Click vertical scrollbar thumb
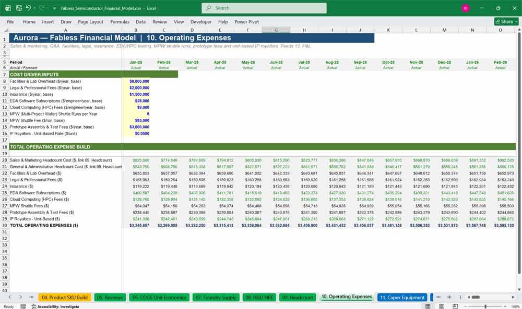Image resolution: width=522 pixels, height=309 pixels. (x=519, y=153)
